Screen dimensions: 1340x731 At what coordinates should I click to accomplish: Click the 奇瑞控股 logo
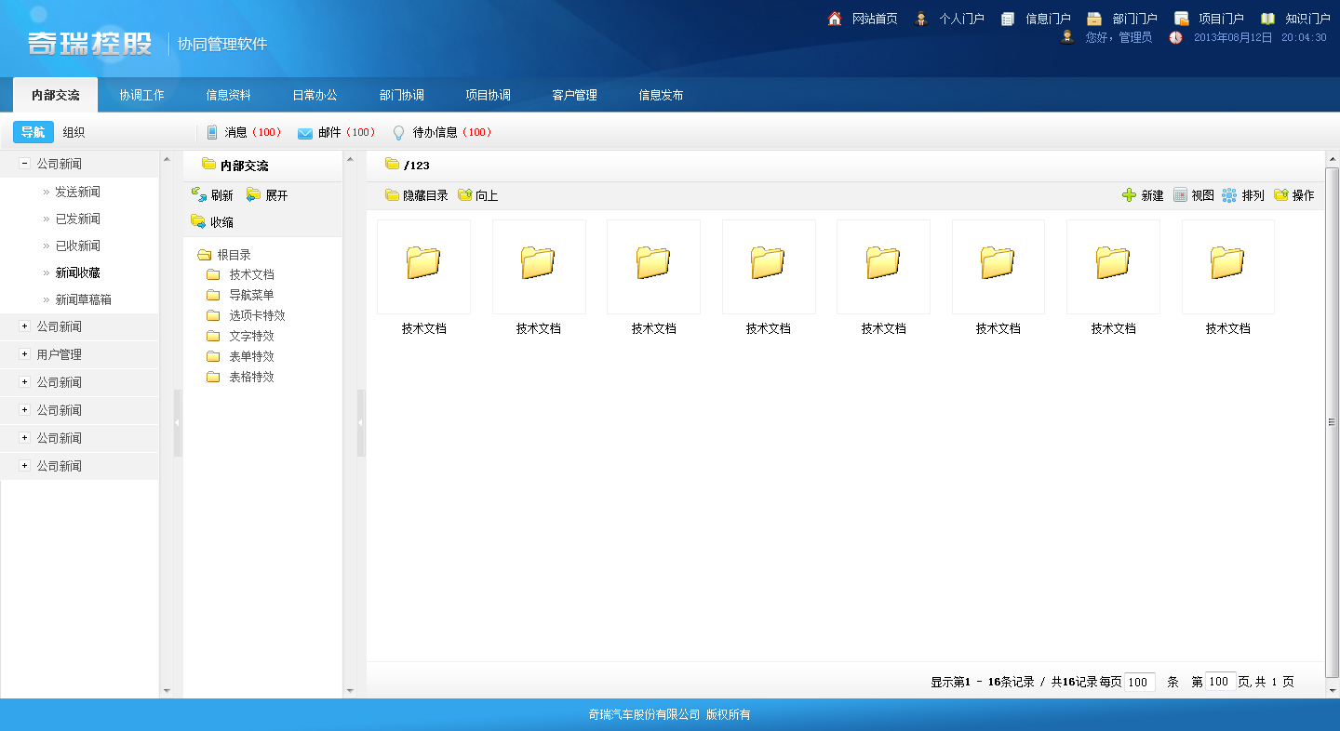89,43
